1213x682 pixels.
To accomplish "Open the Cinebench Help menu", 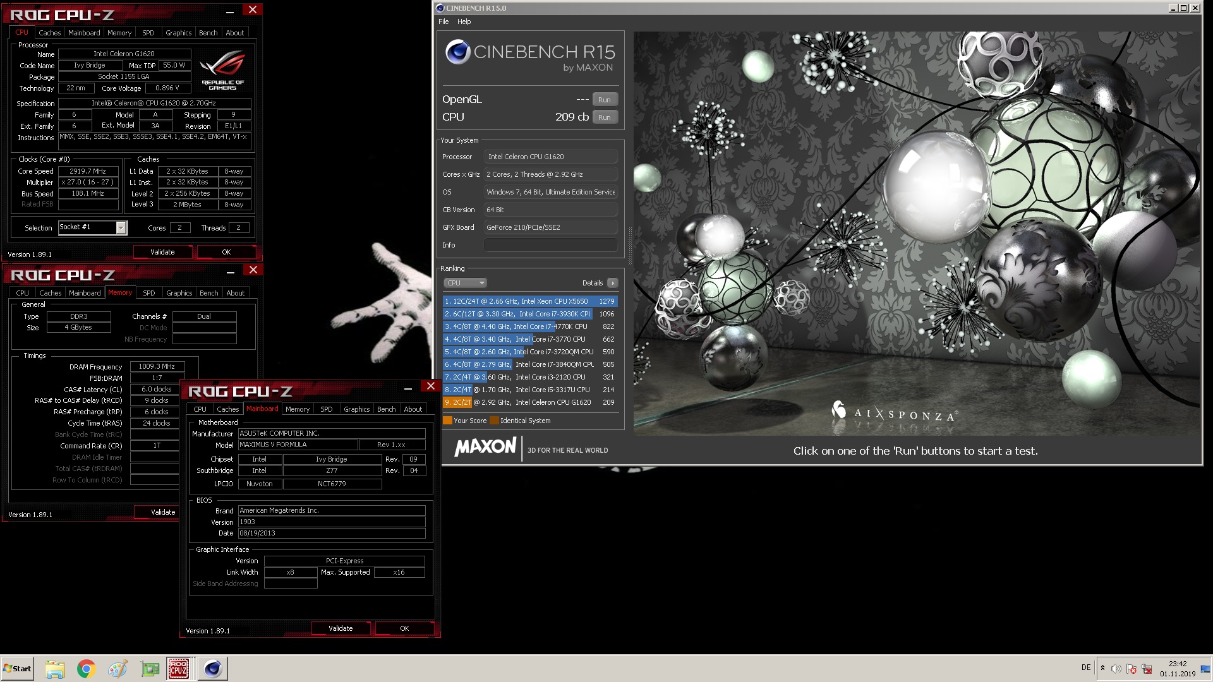I will [464, 21].
